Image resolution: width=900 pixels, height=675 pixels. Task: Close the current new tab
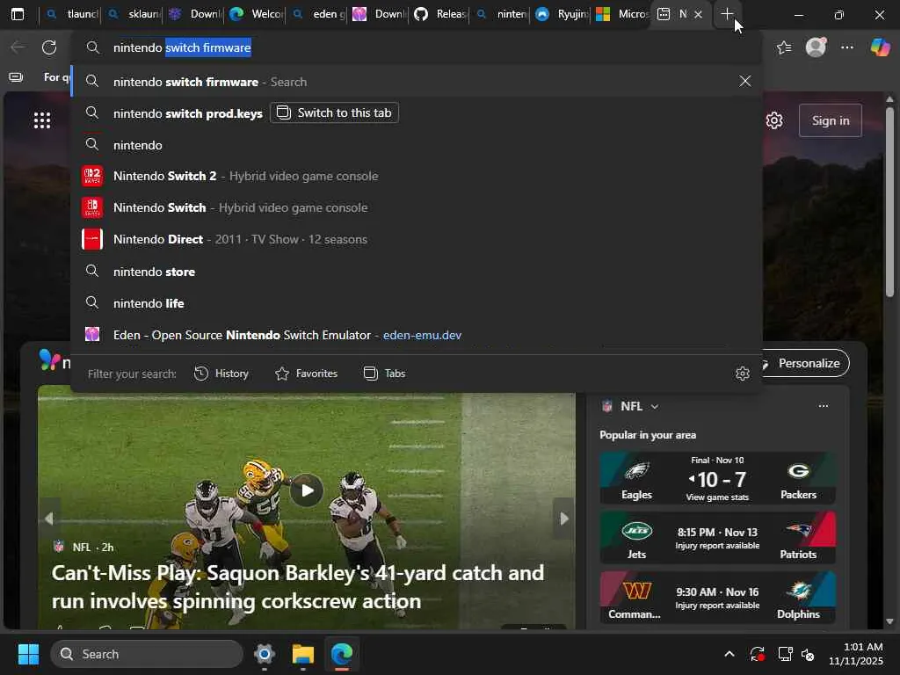pyautogui.click(x=698, y=14)
